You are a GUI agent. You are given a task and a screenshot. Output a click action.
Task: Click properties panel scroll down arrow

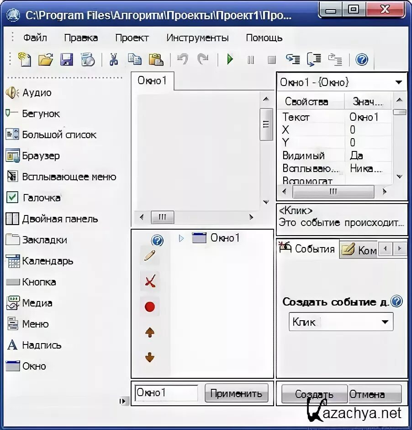click(399, 177)
